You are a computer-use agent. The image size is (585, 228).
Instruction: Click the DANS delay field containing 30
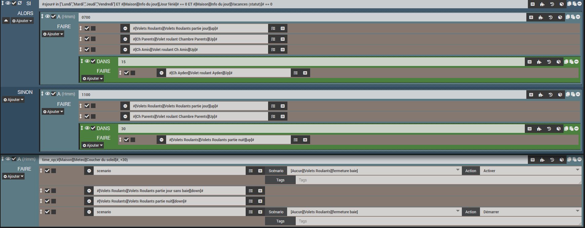(321, 129)
